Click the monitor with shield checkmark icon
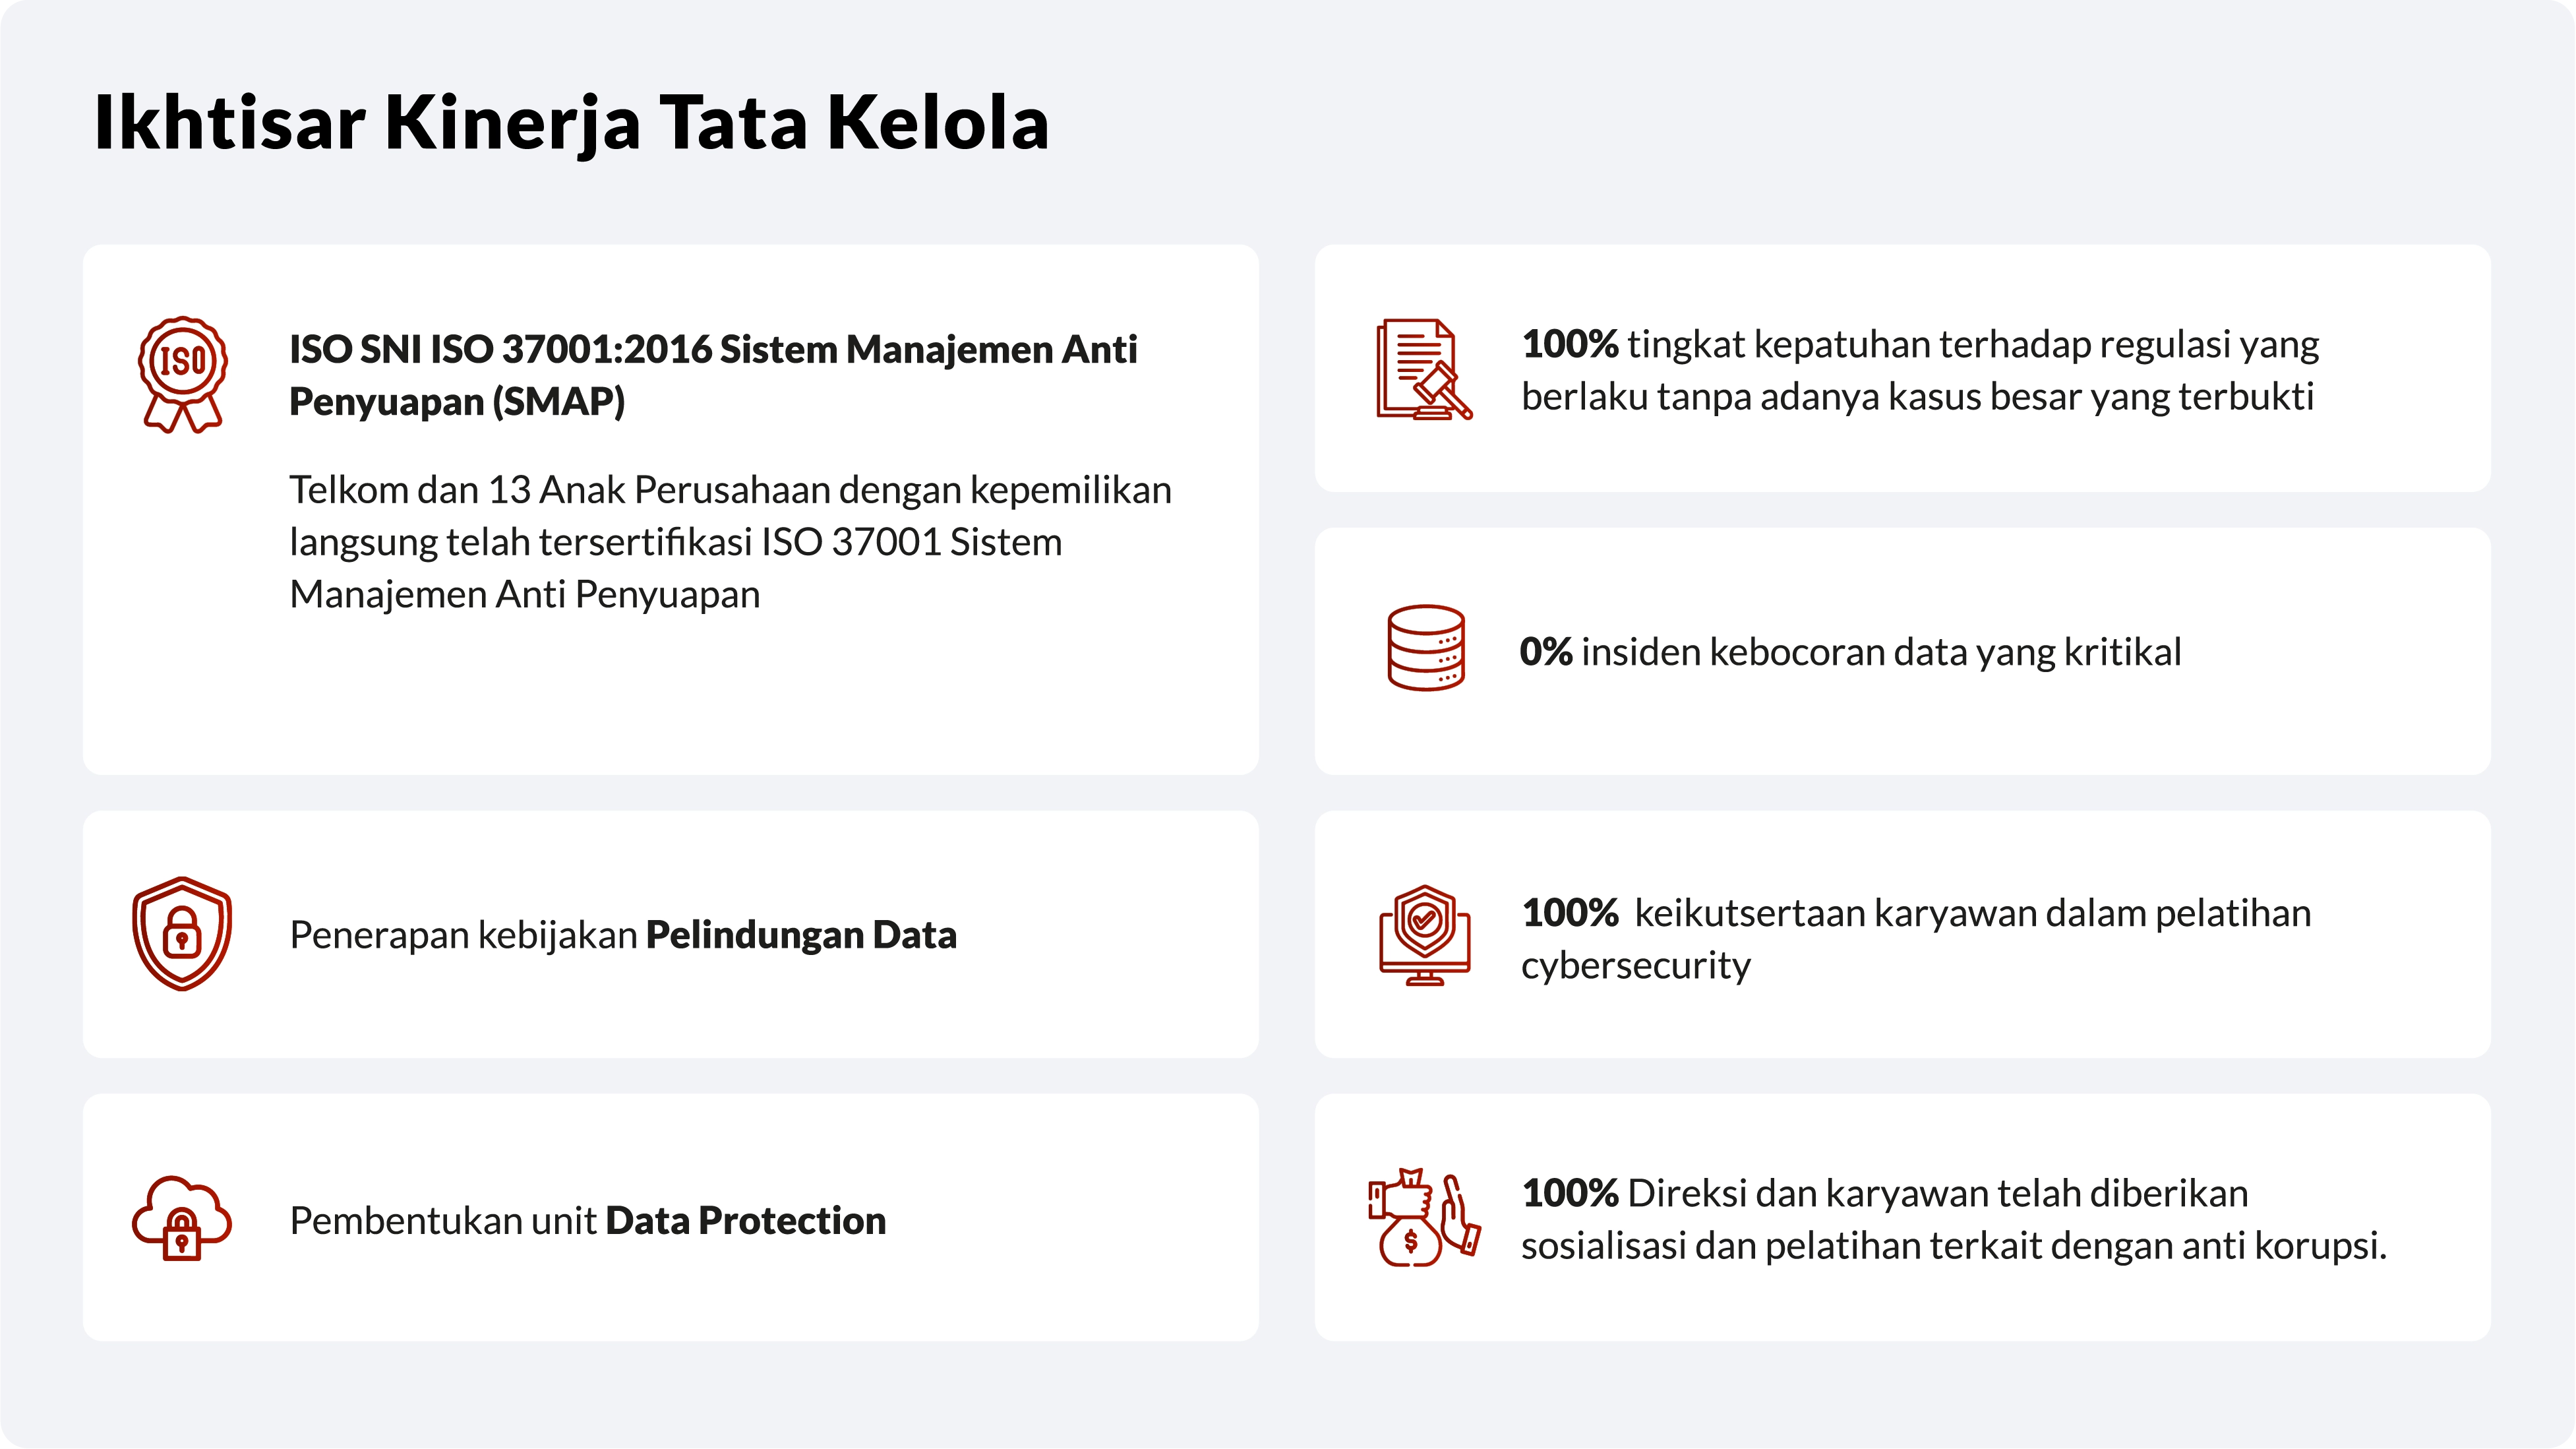This screenshot has width=2576, height=1449. click(x=1424, y=935)
